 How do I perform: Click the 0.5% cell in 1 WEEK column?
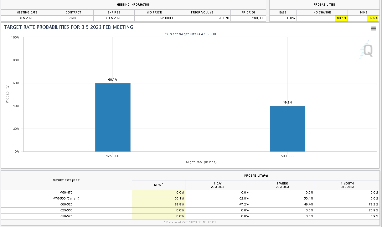(x=282, y=193)
